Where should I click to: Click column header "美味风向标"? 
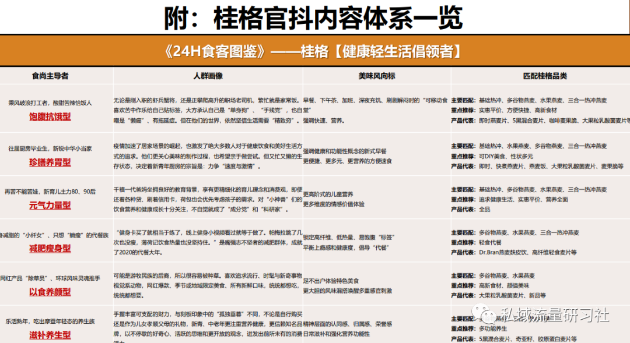pyautogui.click(x=376, y=76)
